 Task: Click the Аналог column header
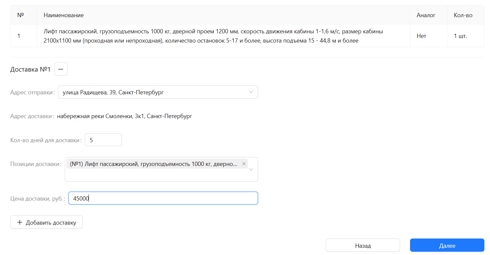click(x=426, y=15)
